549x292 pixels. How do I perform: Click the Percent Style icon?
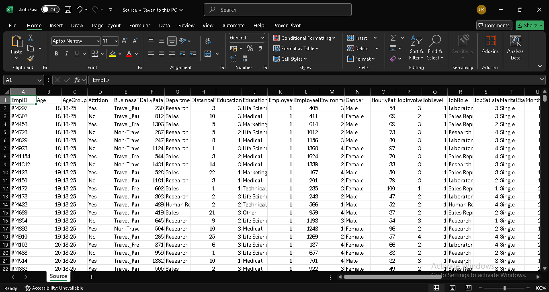click(x=250, y=49)
